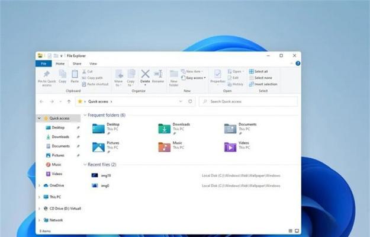
Task: Click the Back navigation arrow
Action: tap(41, 101)
